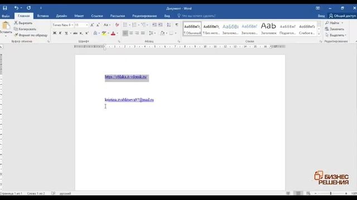Viewport: 357px width, 200px height.
Task: Open the Файл tab
Action: pos(6,16)
